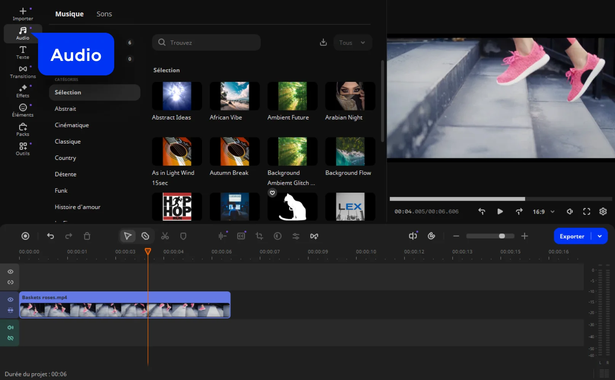Expand the Exporter options arrow
615x380 pixels.
coord(600,236)
